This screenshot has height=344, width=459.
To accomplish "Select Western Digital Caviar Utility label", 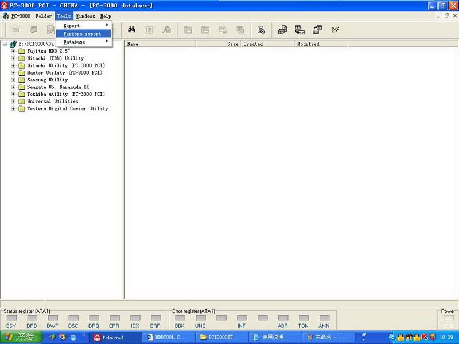I will (68, 108).
